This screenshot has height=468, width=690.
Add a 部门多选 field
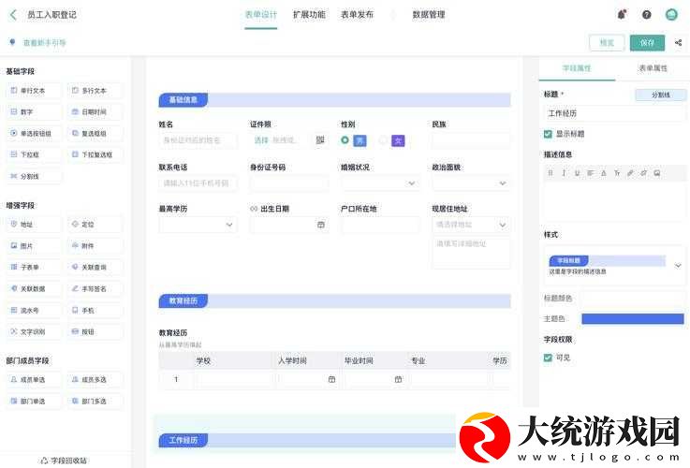pyautogui.click(x=95, y=402)
